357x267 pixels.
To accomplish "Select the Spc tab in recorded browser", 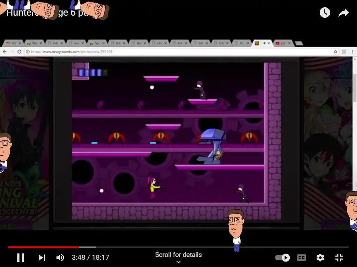I will click(97, 43).
